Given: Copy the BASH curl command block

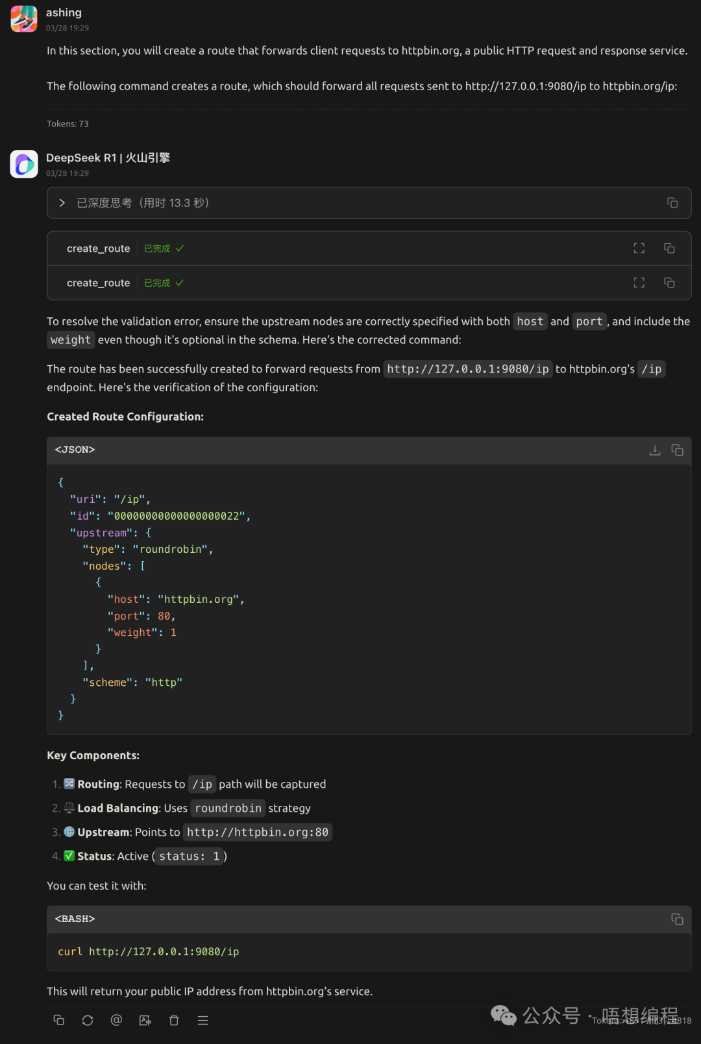Looking at the screenshot, I should 677,919.
